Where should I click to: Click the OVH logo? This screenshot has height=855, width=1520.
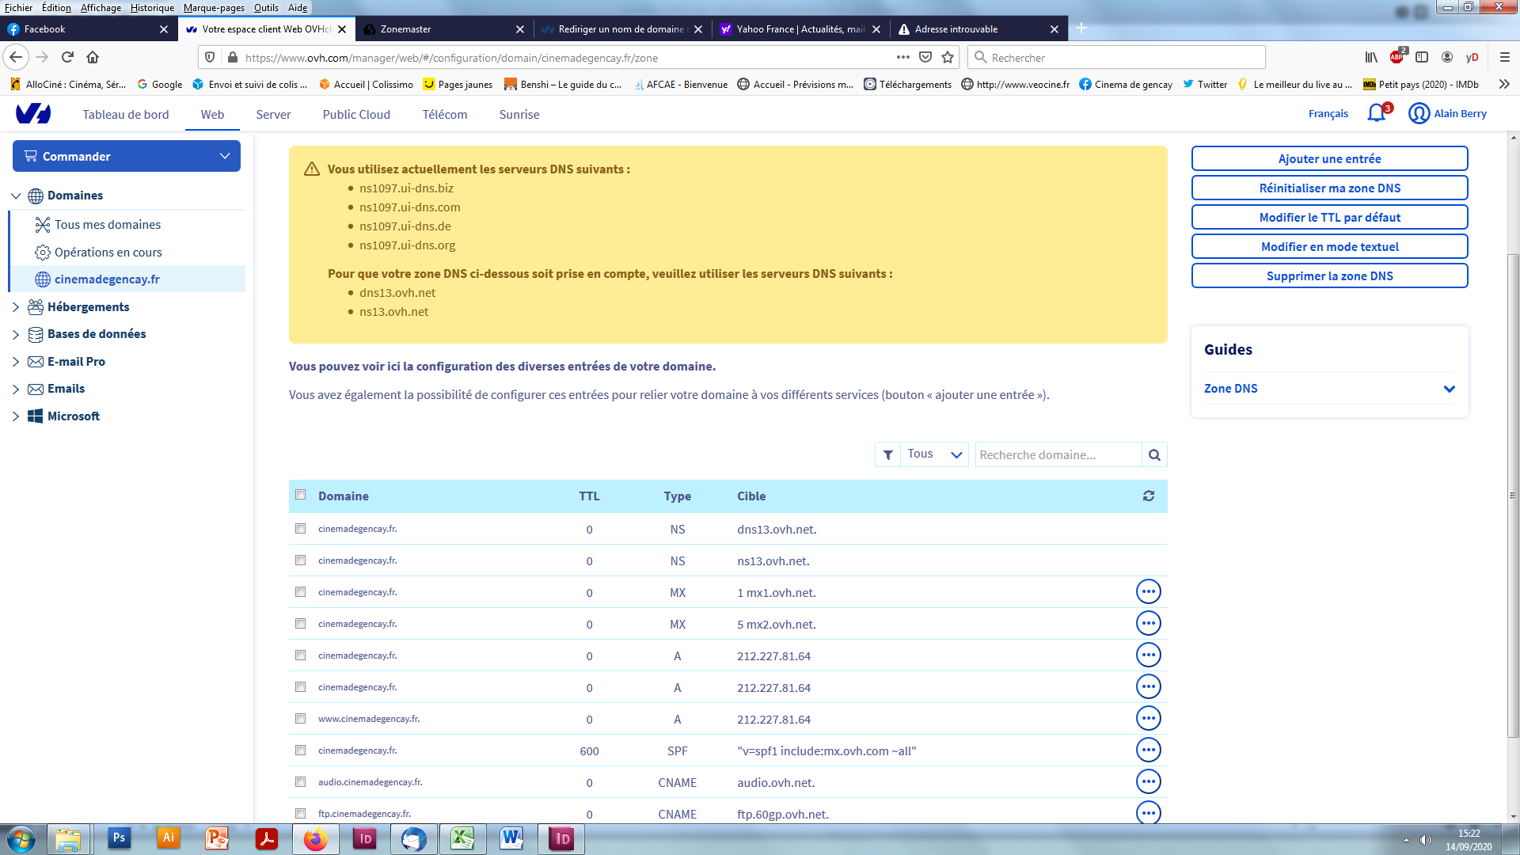[x=33, y=114]
